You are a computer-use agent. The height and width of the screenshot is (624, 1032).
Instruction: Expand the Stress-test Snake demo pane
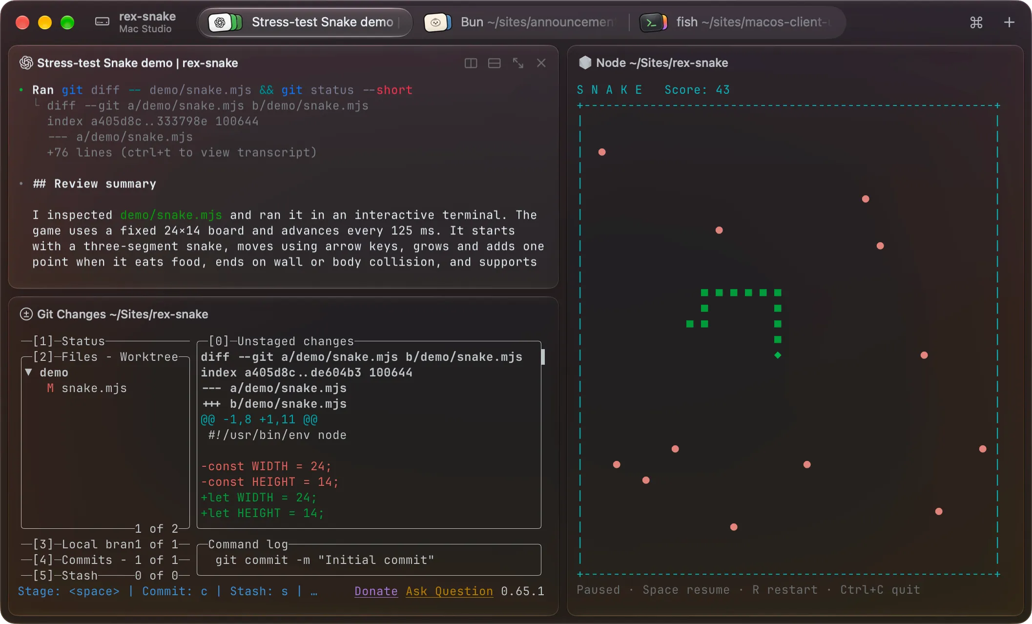pyautogui.click(x=518, y=63)
